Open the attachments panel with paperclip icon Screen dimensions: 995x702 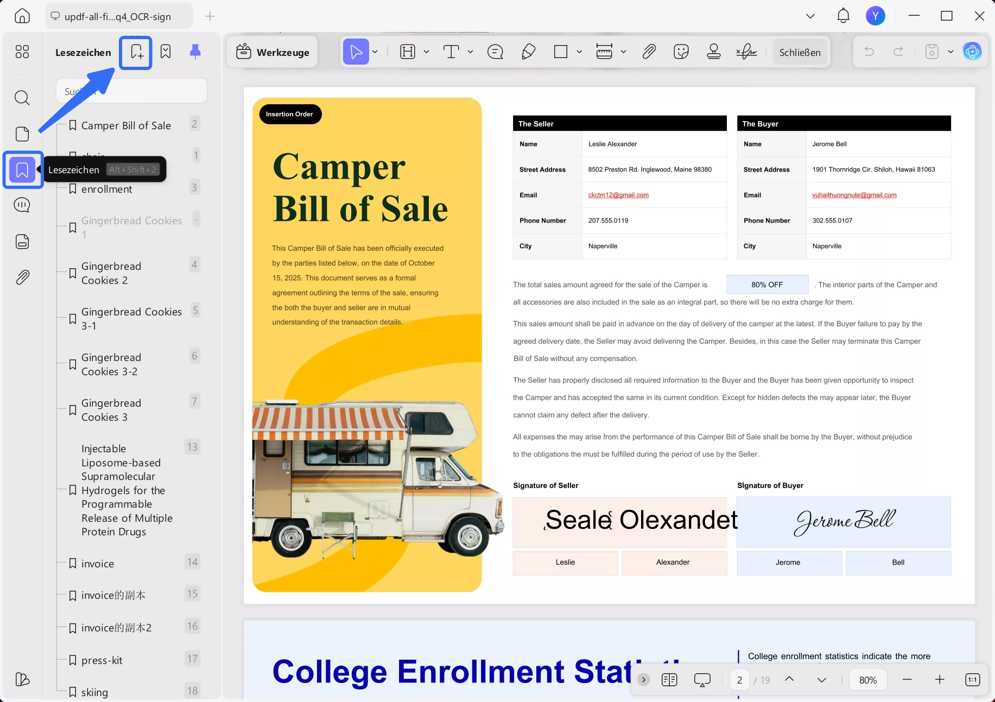click(22, 277)
